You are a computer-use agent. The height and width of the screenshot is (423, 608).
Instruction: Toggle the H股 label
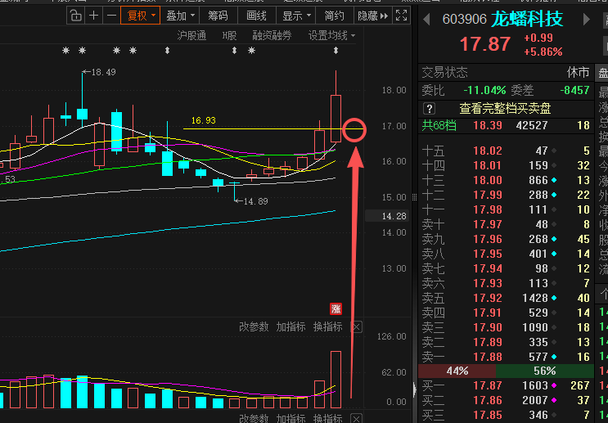[x=230, y=36]
